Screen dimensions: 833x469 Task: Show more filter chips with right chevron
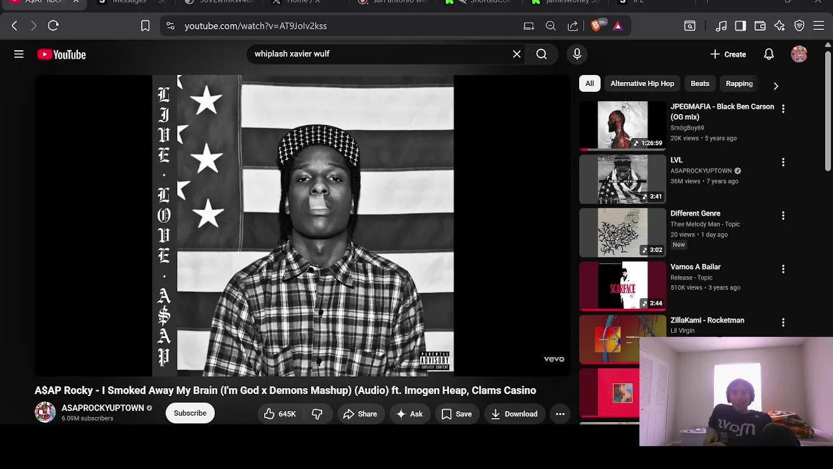775,85
